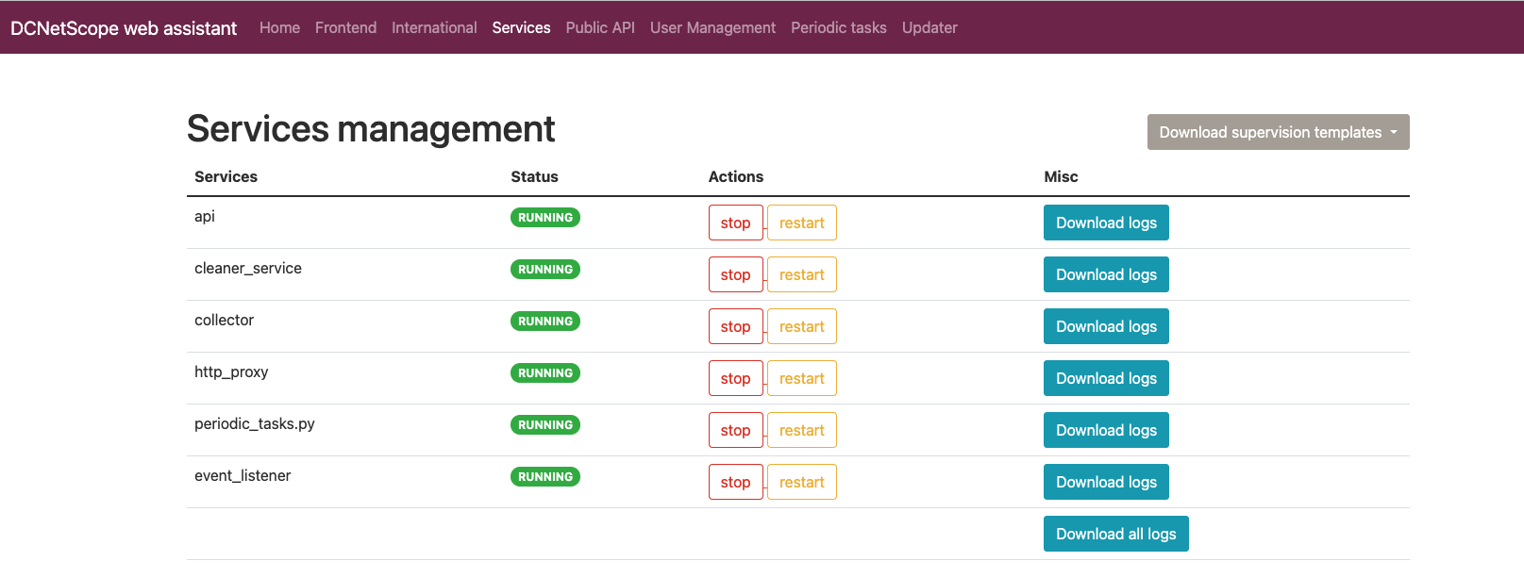Restart the periodic_tasks.py service

point(802,430)
